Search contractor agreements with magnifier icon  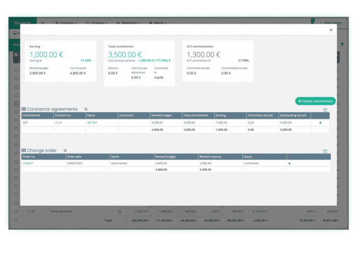click(86, 109)
